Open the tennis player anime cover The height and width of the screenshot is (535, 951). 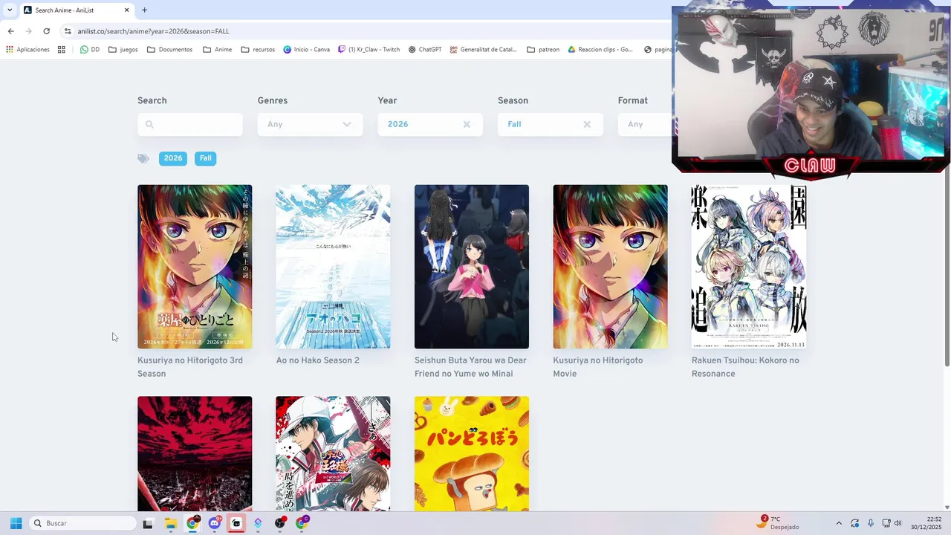(333, 453)
